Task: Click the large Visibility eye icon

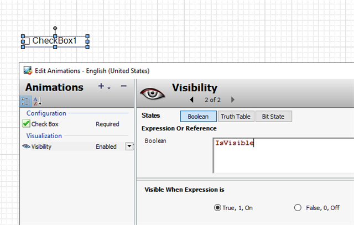Action: (152, 93)
